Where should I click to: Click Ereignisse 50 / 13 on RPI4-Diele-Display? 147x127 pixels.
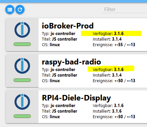coord(114,117)
